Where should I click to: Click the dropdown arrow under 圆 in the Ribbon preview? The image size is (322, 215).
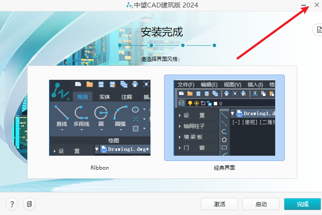tap(101, 130)
